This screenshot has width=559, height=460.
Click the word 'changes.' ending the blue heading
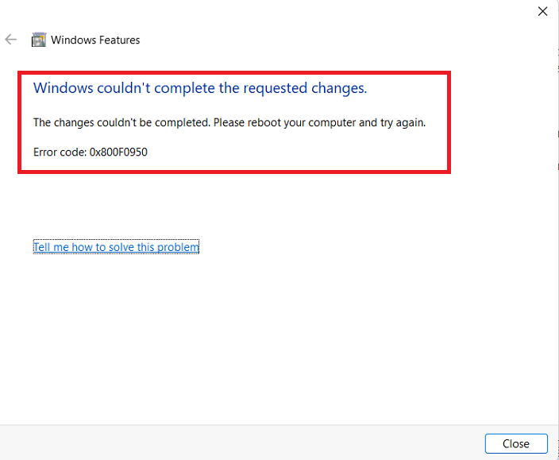pos(339,89)
